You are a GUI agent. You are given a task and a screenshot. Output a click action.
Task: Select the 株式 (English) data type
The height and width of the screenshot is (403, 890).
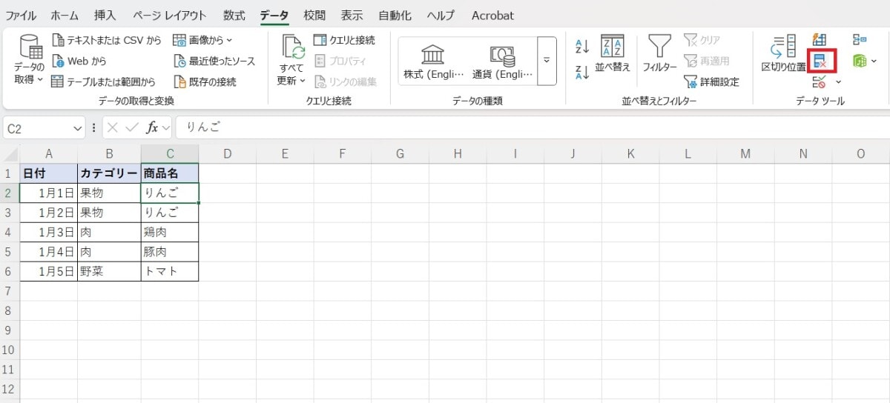(433, 61)
